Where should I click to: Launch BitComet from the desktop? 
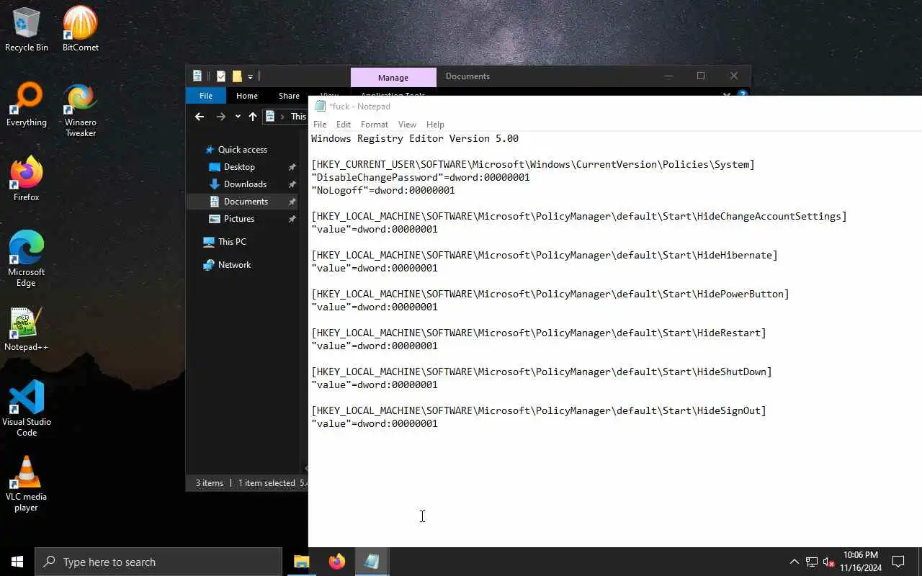(81, 30)
